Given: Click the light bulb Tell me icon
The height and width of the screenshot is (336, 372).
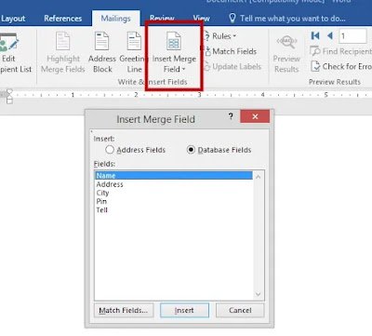Looking at the screenshot, I should [x=232, y=18].
